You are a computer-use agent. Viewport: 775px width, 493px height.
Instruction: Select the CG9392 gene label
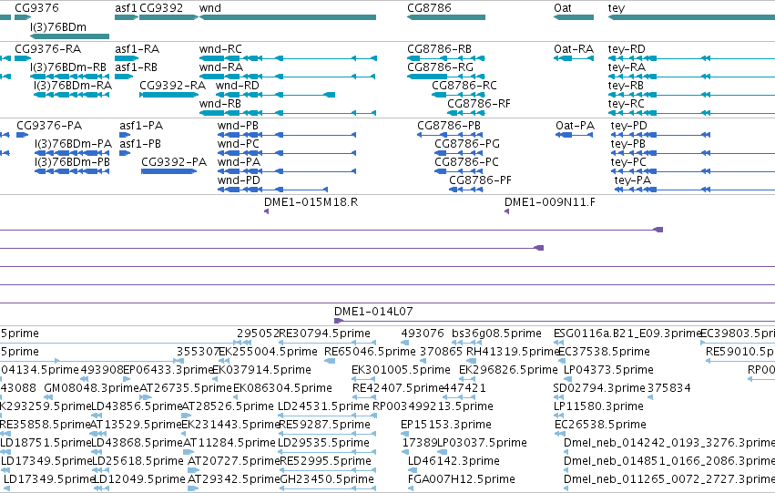click(161, 8)
